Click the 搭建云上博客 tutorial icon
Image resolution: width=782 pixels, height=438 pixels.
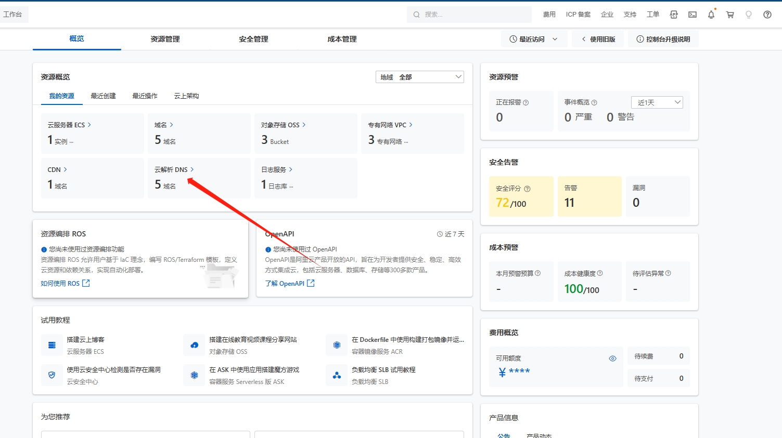[52, 345]
